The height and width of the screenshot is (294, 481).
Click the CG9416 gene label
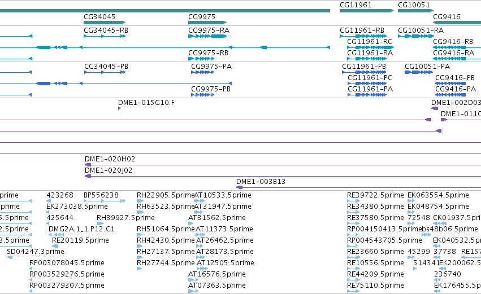coord(447,16)
